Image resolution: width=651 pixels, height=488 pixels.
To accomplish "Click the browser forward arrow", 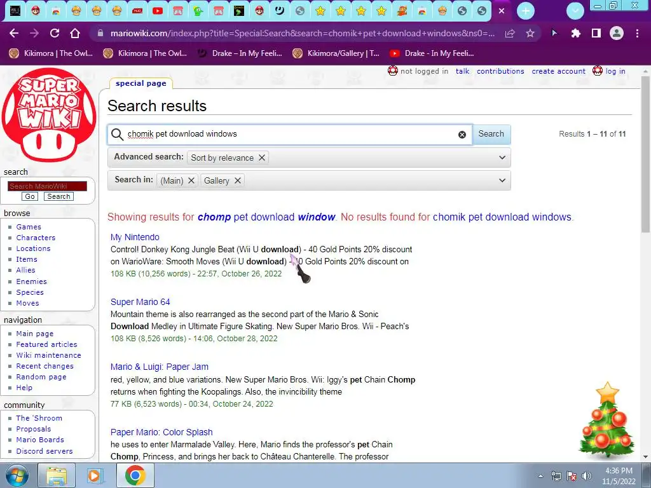I will point(34,33).
